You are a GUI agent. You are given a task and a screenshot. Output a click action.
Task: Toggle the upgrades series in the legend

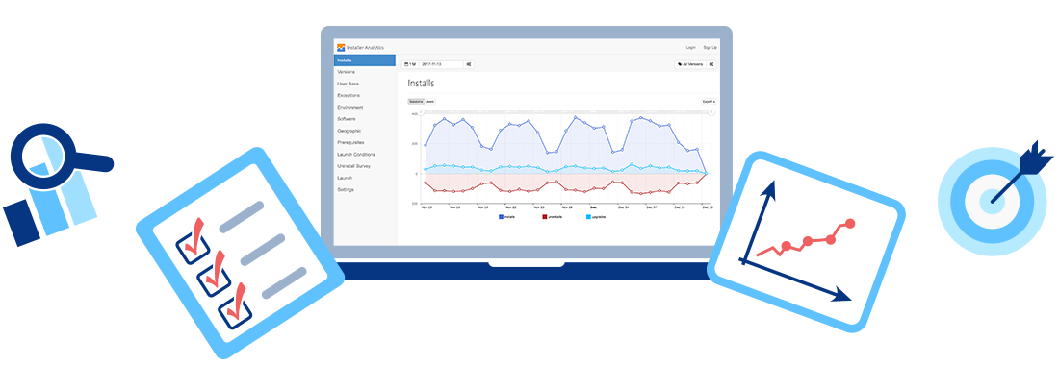pyautogui.click(x=596, y=217)
